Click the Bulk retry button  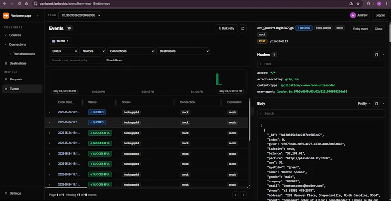[x=226, y=28]
